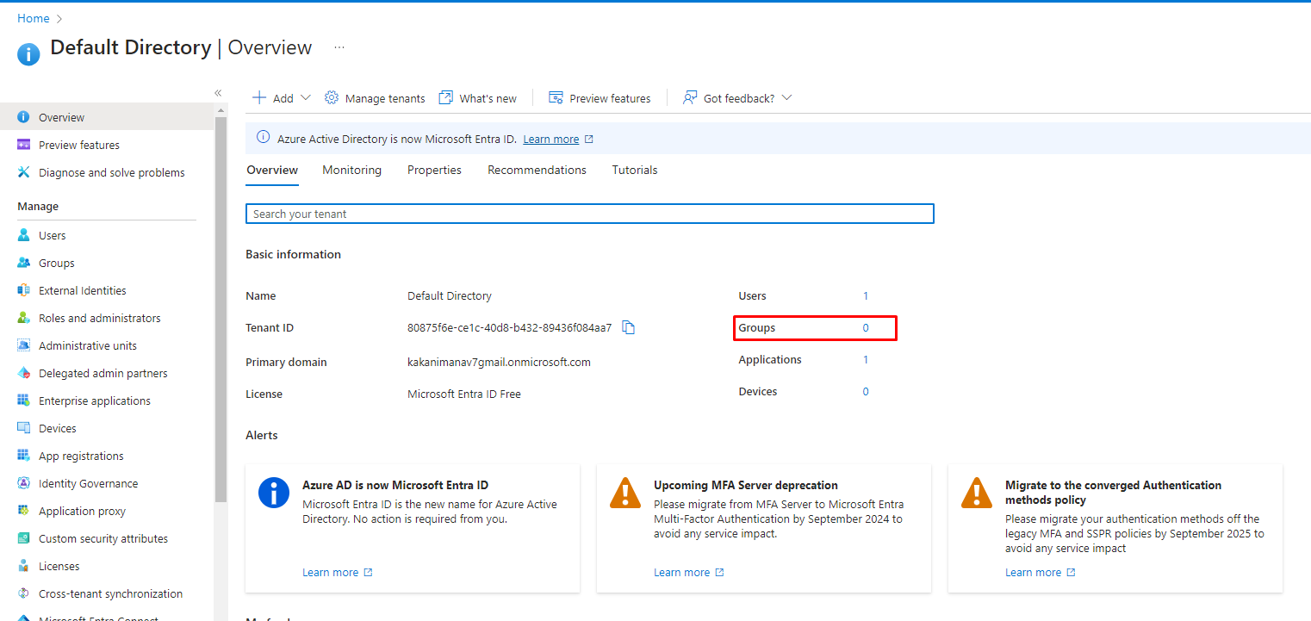1311x621 pixels.
Task: Click the Roles and administrators icon
Action: point(23,318)
